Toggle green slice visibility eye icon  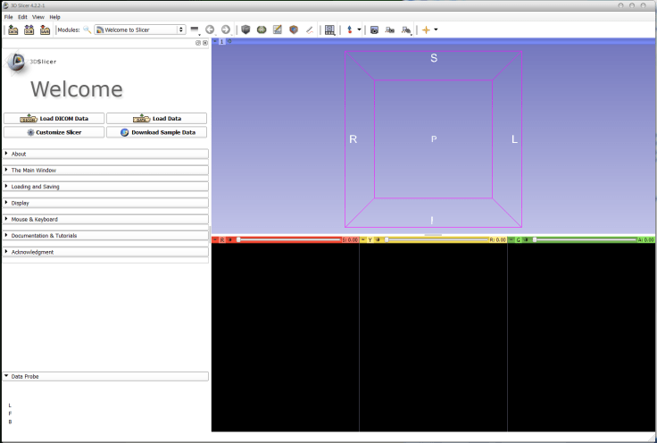tap(526, 239)
